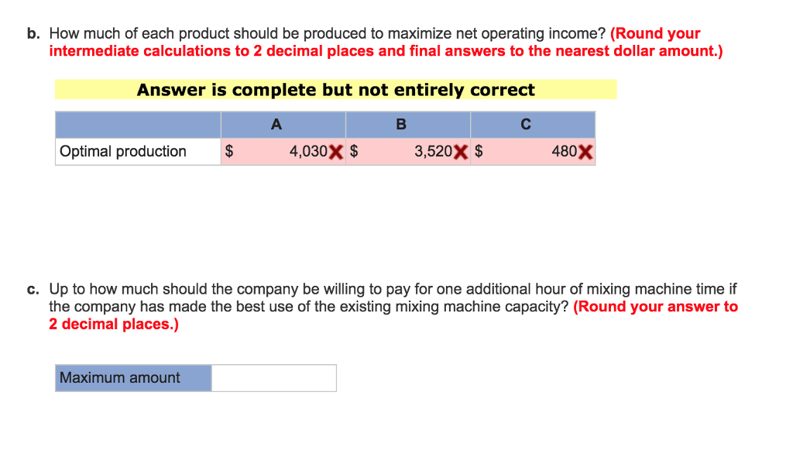Click the red X beside 3,520
The width and height of the screenshot is (793, 454).
(460, 152)
